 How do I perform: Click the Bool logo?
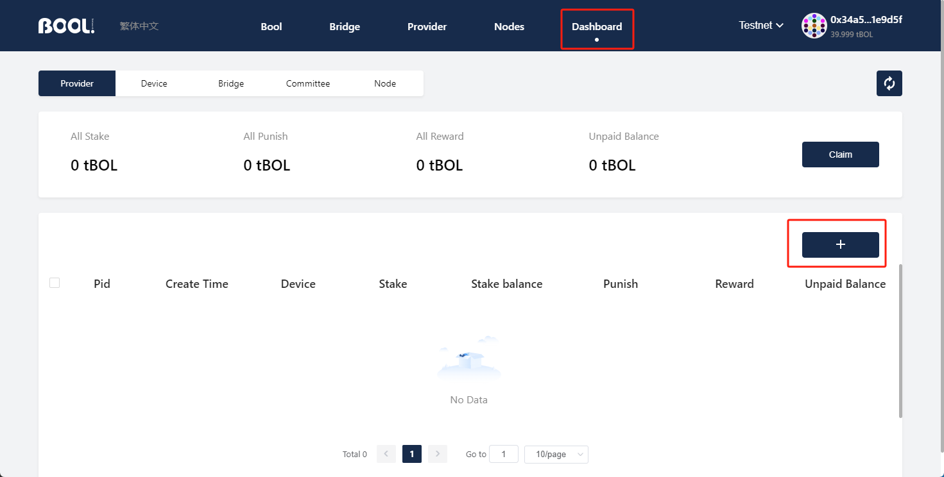pos(65,25)
